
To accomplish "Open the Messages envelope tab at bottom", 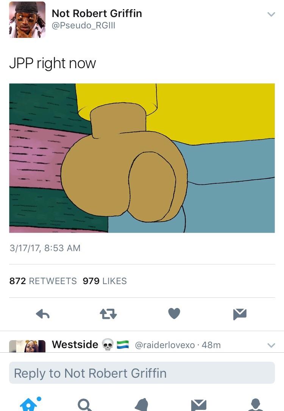I will [x=198, y=405].
